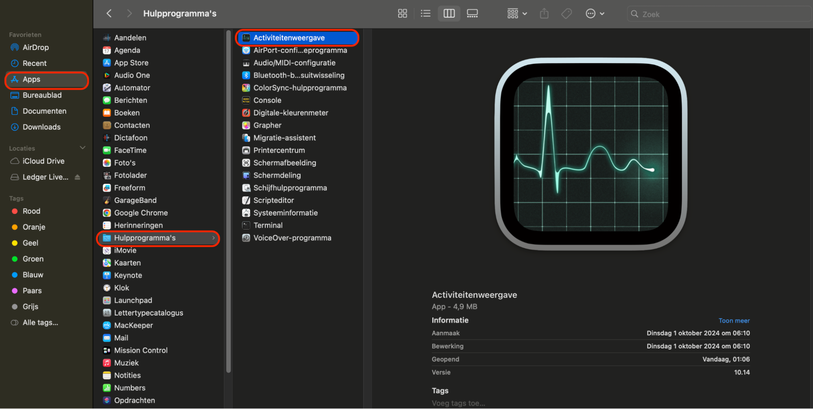Eject the Ledger Live volume
This screenshot has height=409, width=813.
77,177
